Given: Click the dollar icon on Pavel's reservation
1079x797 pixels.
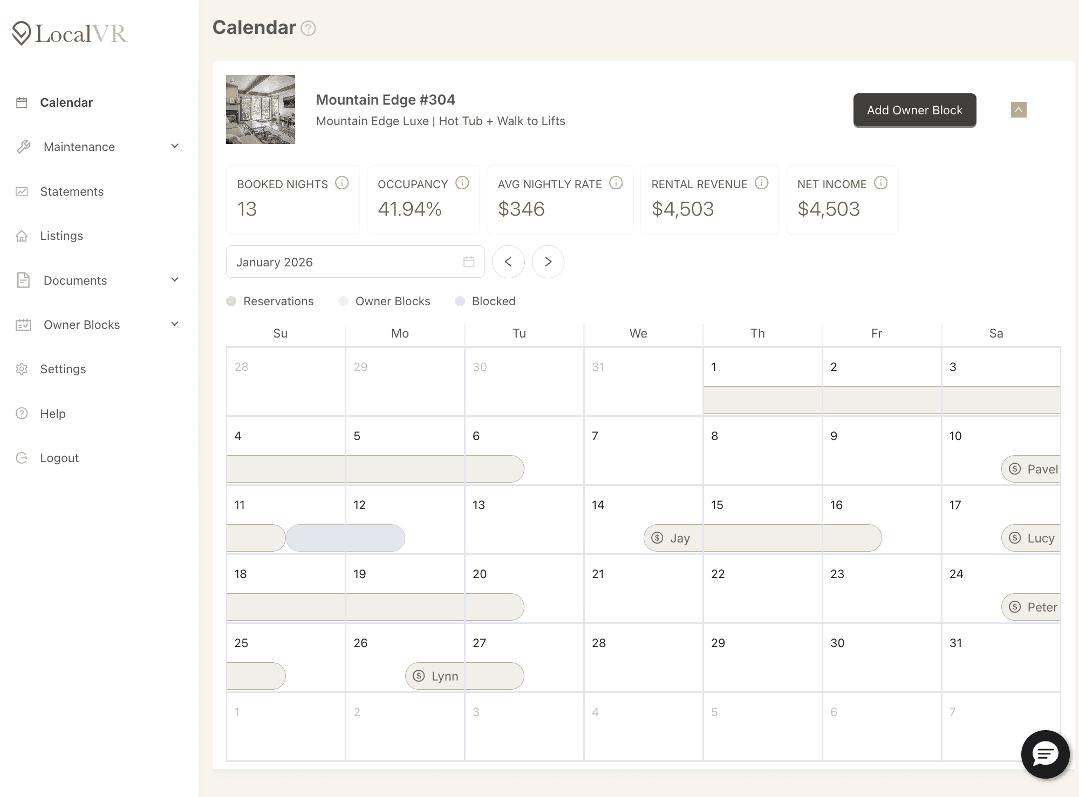Looking at the screenshot, I should coord(1015,469).
